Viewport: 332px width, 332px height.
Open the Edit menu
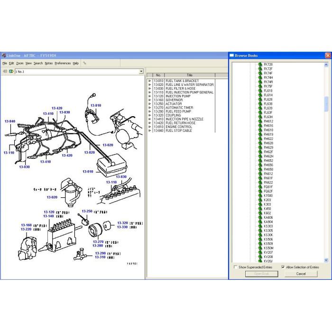[x=11, y=63]
